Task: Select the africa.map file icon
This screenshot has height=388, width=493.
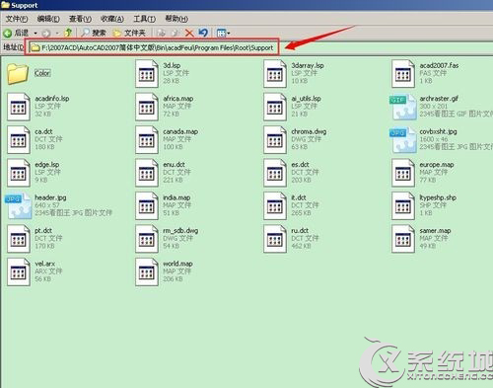Action: point(147,107)
